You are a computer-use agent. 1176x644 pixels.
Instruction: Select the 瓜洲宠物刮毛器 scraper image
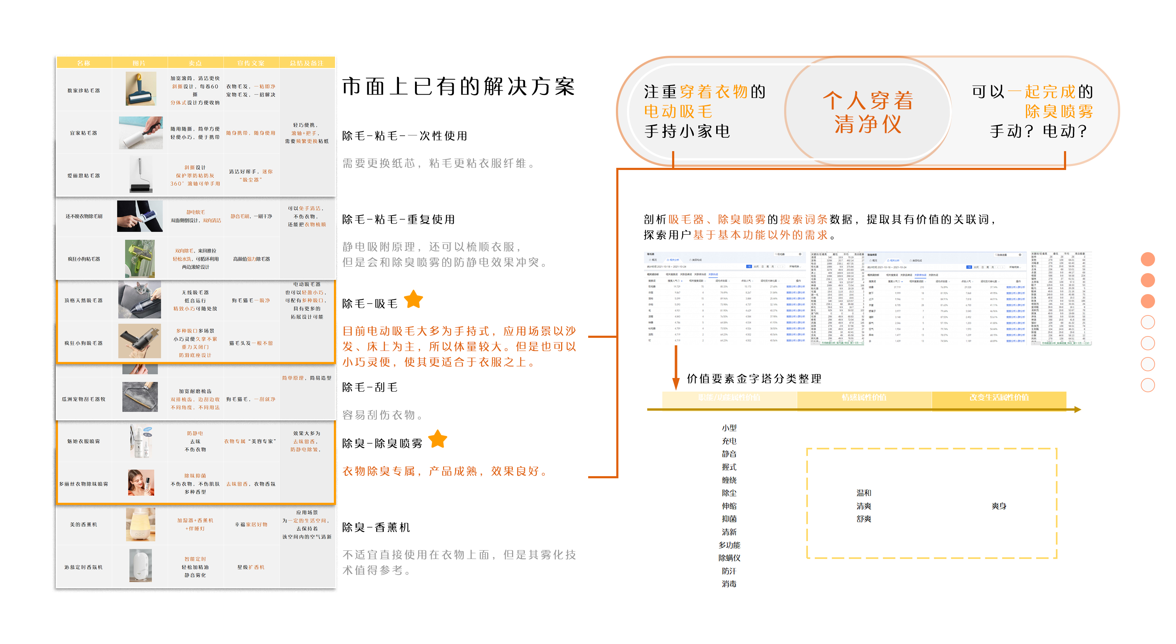coord(140,397)
